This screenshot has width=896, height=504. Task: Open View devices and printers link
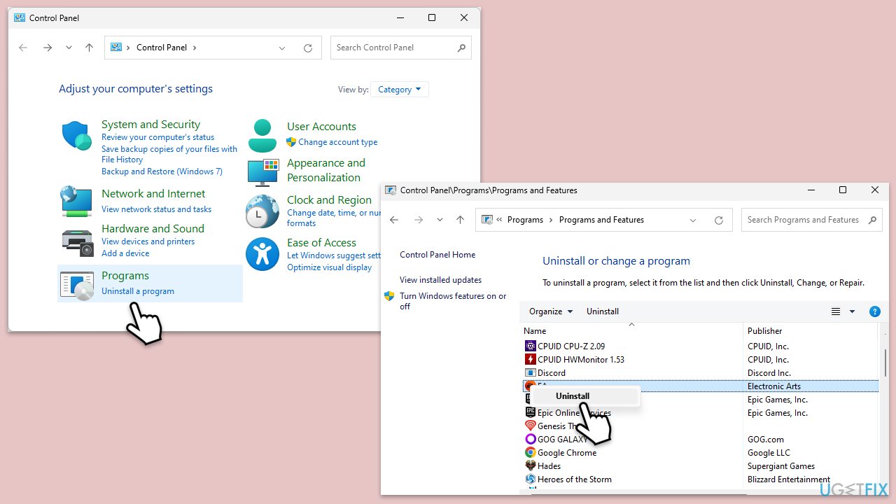tap(148, 241)
